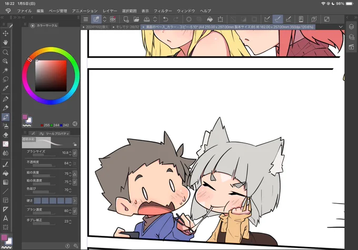Screen dimensions: 358x250
Task: Open ページ管理 menu
Action: (x=58, y=11)
